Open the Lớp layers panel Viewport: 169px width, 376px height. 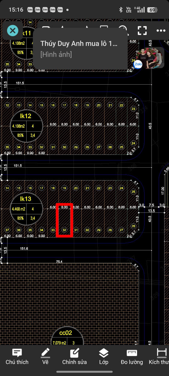[104, 357]
